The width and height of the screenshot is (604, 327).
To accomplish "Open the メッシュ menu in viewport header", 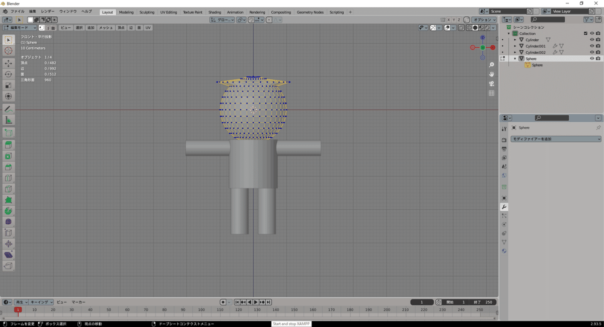I will point(106,28).
